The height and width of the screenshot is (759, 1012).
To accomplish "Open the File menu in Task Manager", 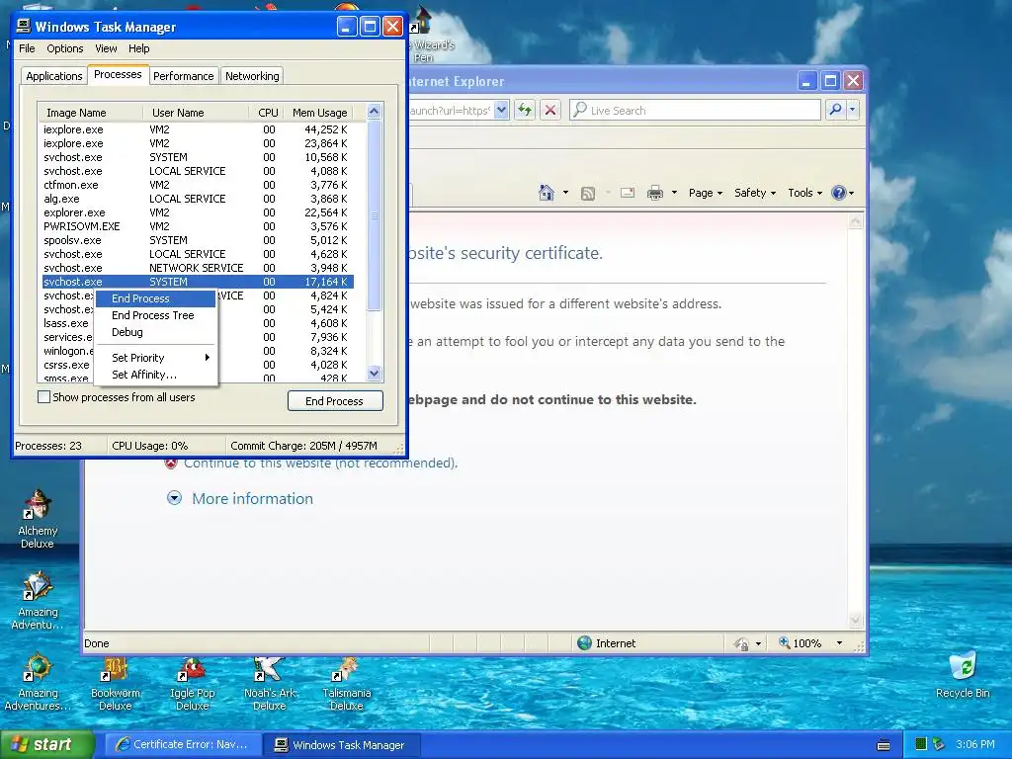I will click(27, 48).
